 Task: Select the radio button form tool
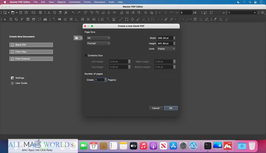[x=88, y=19]
